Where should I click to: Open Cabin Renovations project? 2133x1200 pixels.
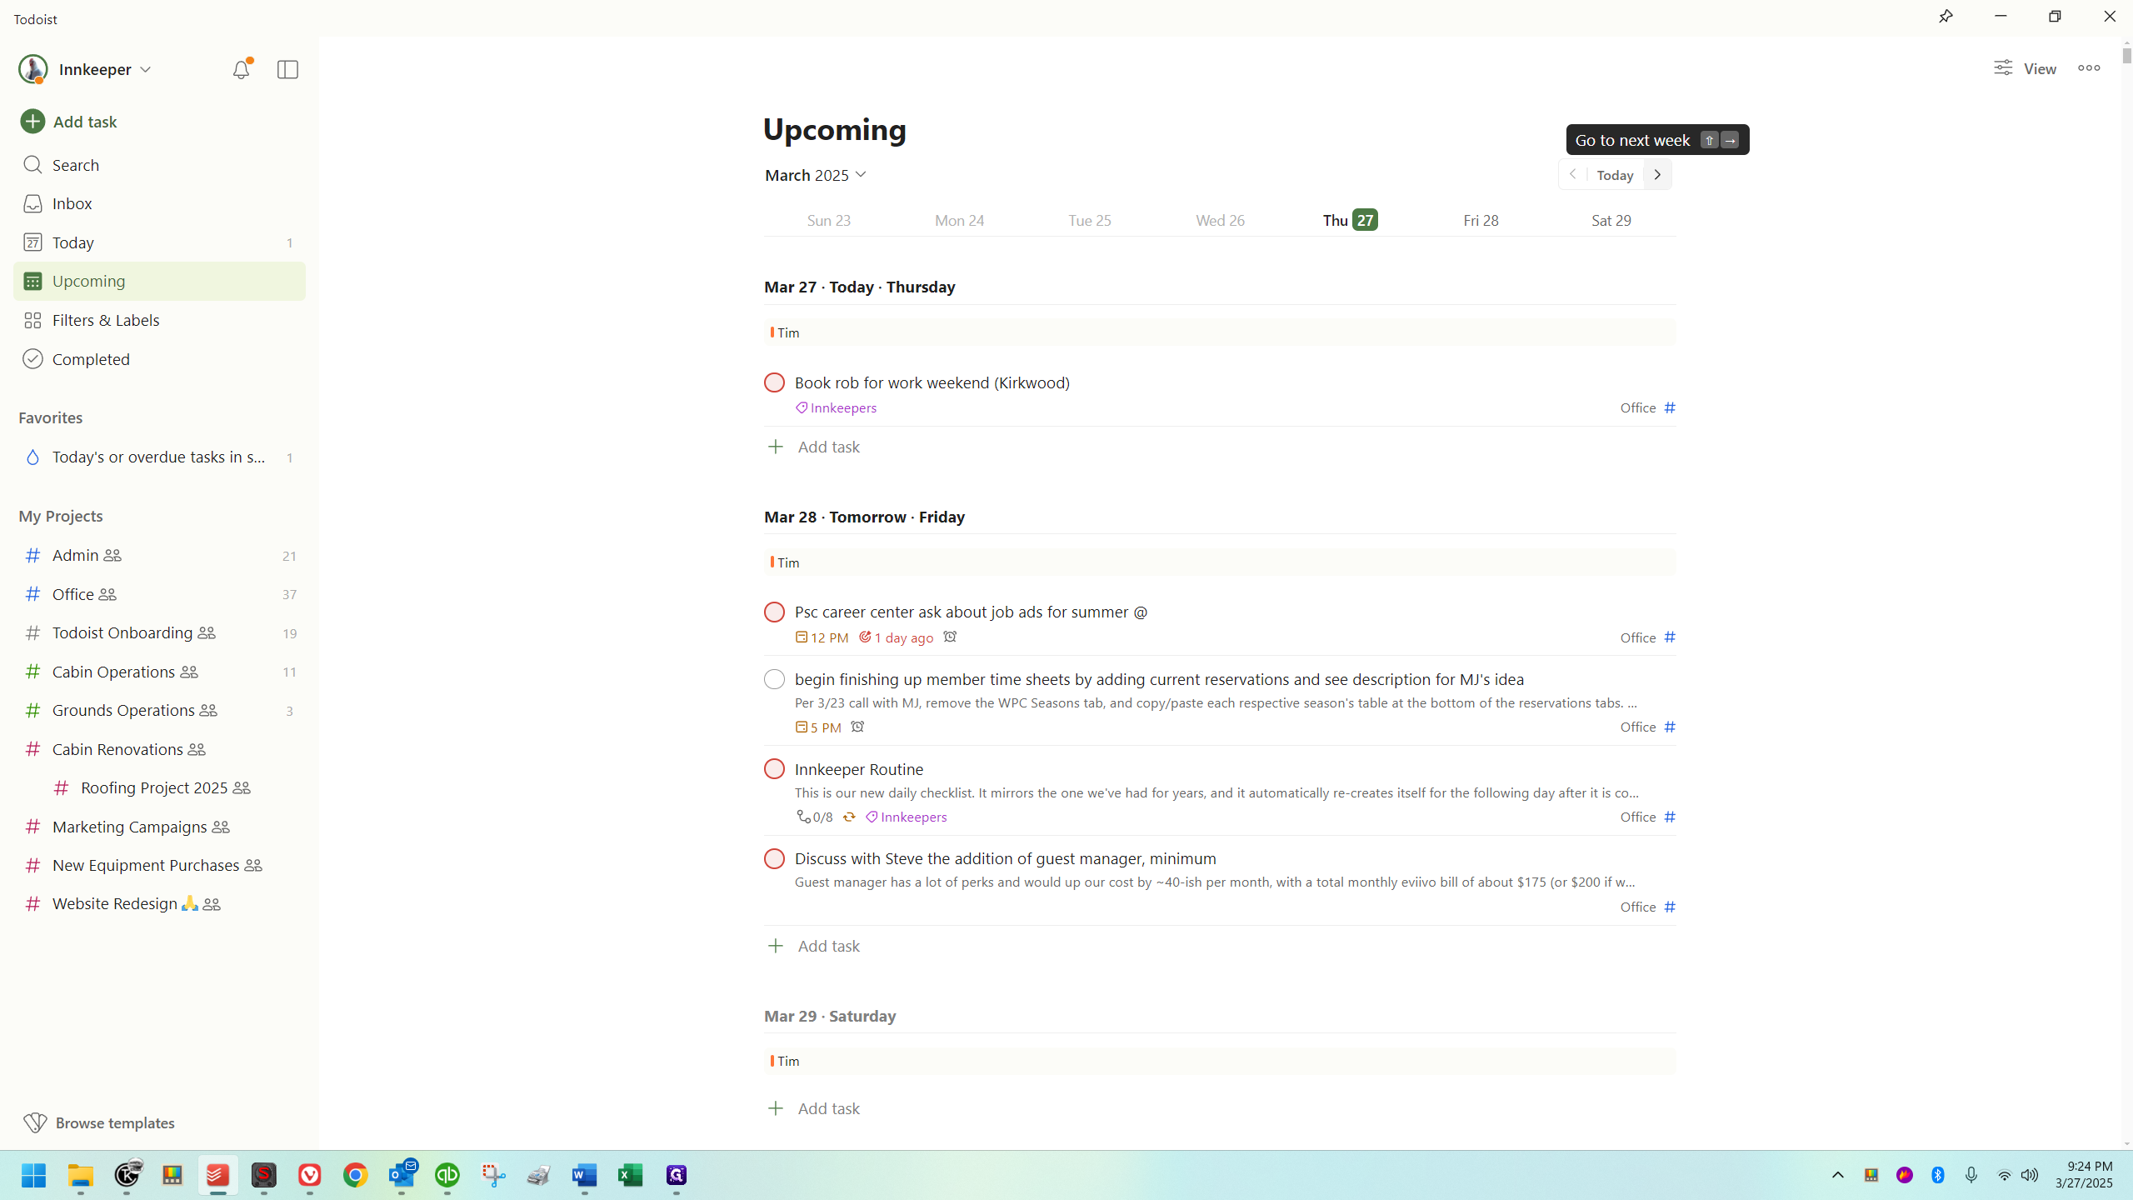click(159, 749)
